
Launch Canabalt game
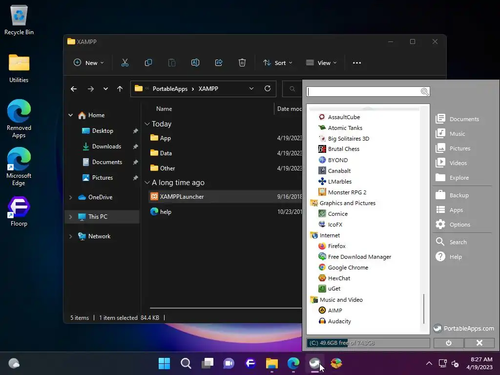coord(334,170)
